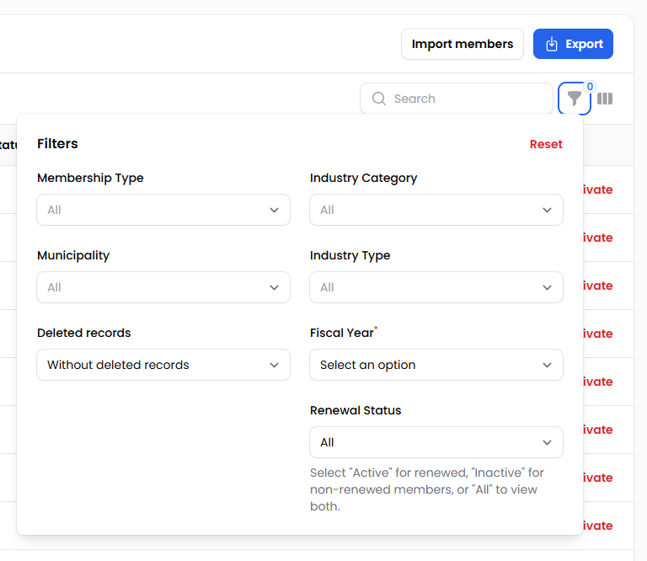
Task: Reset all filters using Reset link
Action: coord(546,144)
